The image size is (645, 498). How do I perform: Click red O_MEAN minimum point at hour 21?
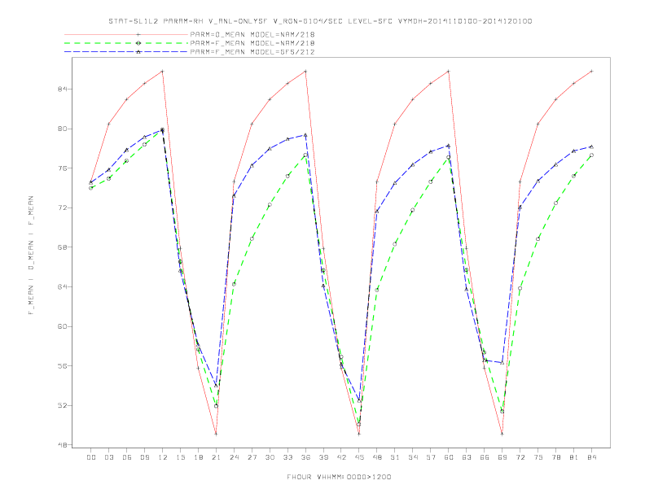(216, 434)
